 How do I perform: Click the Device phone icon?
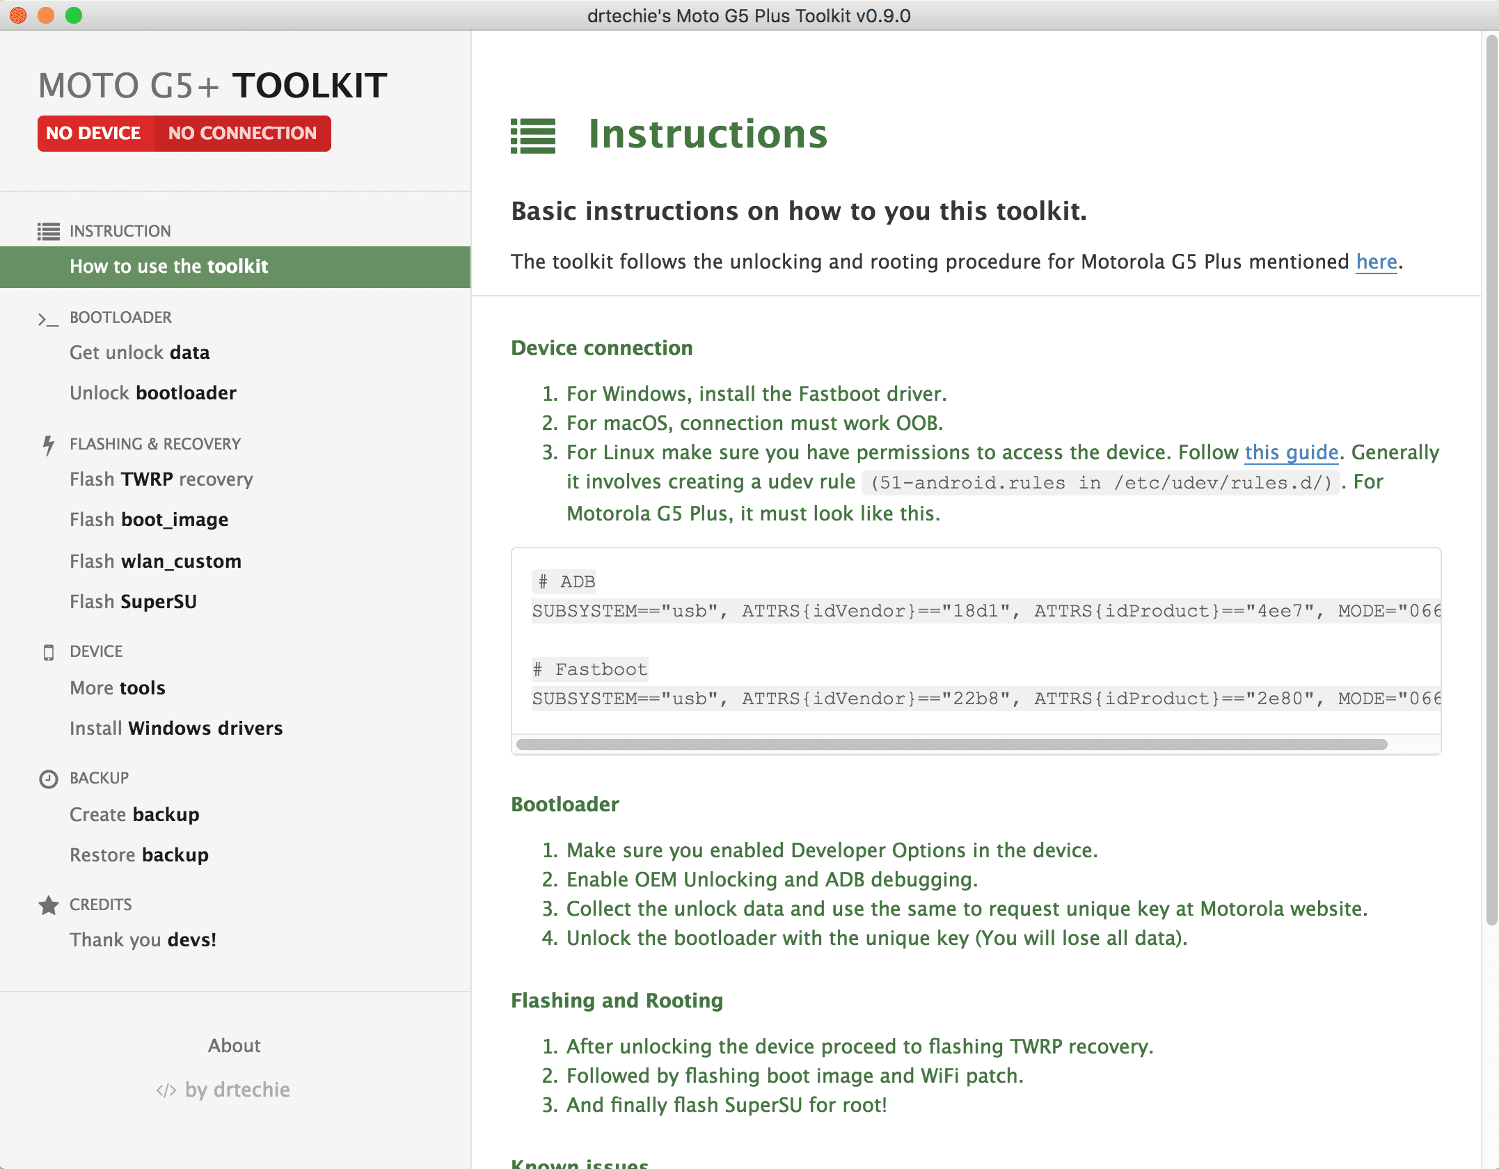tap(48, 652)
